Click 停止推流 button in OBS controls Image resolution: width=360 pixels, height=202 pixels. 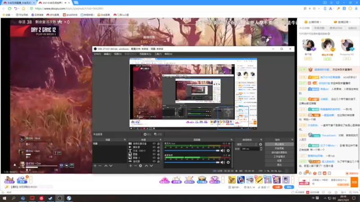pyautogui.click(x=279, y=144)
